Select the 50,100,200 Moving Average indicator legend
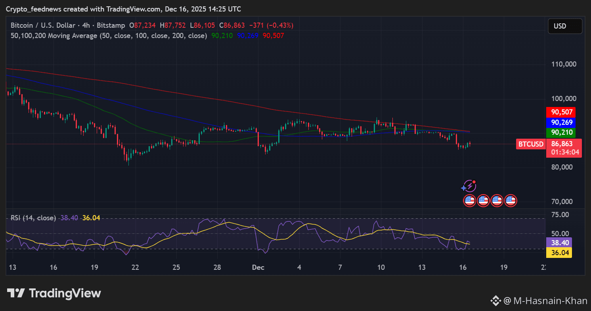 (109, 36)
